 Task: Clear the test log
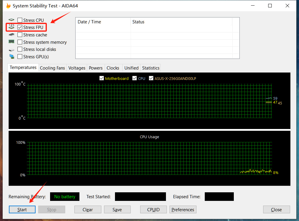coord(88,209)
